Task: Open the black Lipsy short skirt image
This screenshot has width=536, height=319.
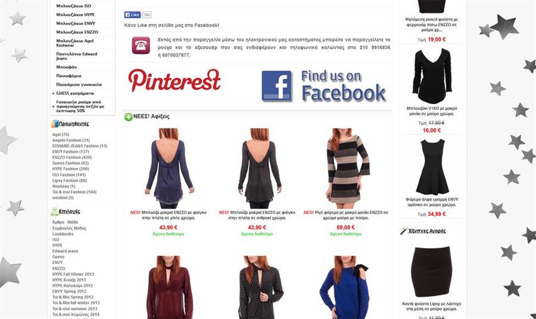Action: pos(431,272)
